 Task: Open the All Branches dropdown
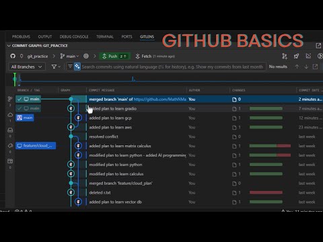pos(27,67)
